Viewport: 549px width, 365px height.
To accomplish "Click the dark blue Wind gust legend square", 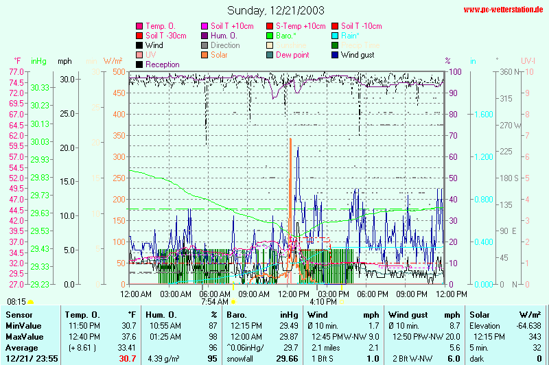I will (335, 55).
